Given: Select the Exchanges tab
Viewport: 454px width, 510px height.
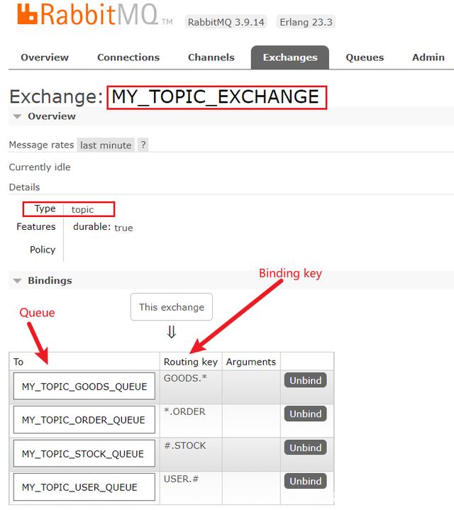Looking at the screenshot, I should (289, 57).
